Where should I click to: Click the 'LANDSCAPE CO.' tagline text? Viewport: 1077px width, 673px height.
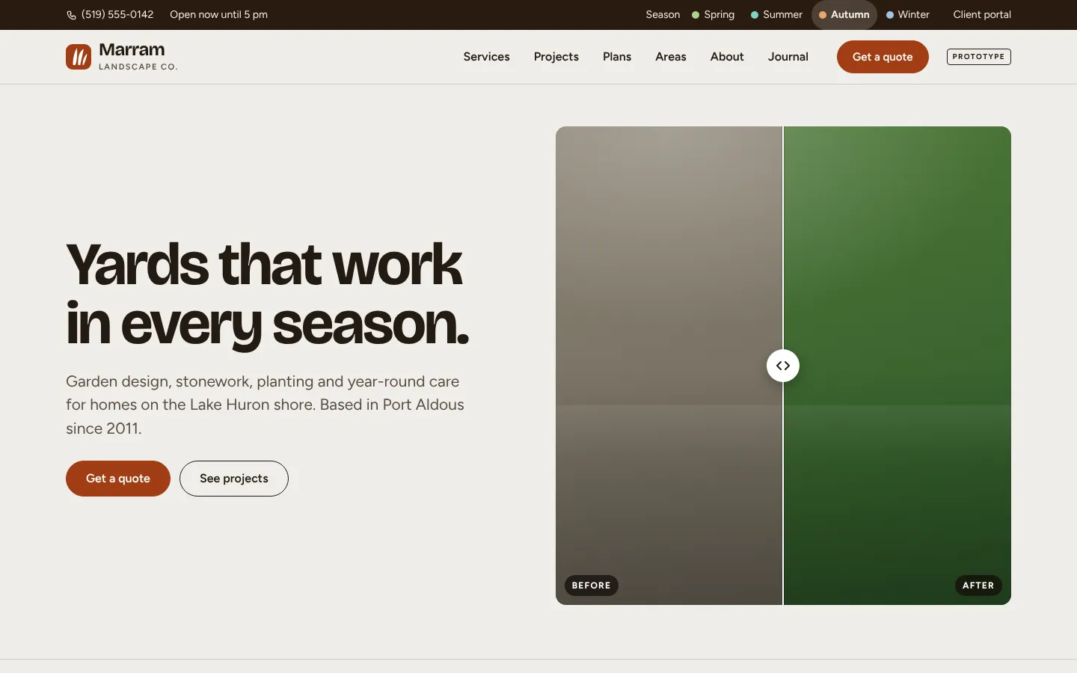click(138, 67)
